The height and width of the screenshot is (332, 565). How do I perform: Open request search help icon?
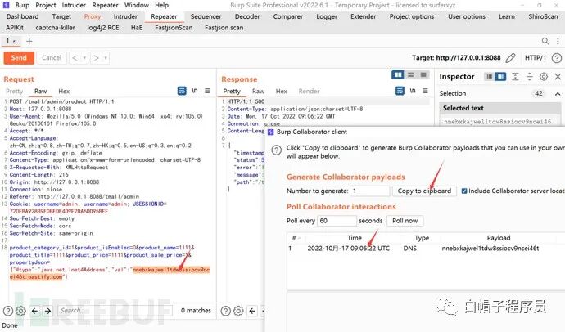tap(8, 311)
